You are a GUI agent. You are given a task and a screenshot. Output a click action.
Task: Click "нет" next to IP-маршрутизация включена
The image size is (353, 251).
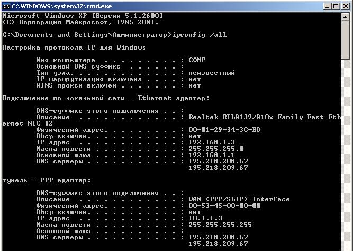[195, 79]
